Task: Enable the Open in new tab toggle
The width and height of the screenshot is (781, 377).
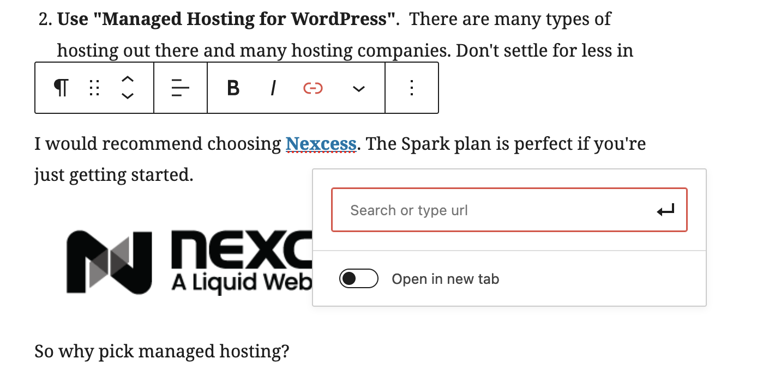Action: click(x=359, y=279)
